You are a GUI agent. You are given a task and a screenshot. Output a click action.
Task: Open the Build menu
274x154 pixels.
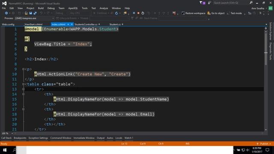pyautogui.click(x=41, y=8)
